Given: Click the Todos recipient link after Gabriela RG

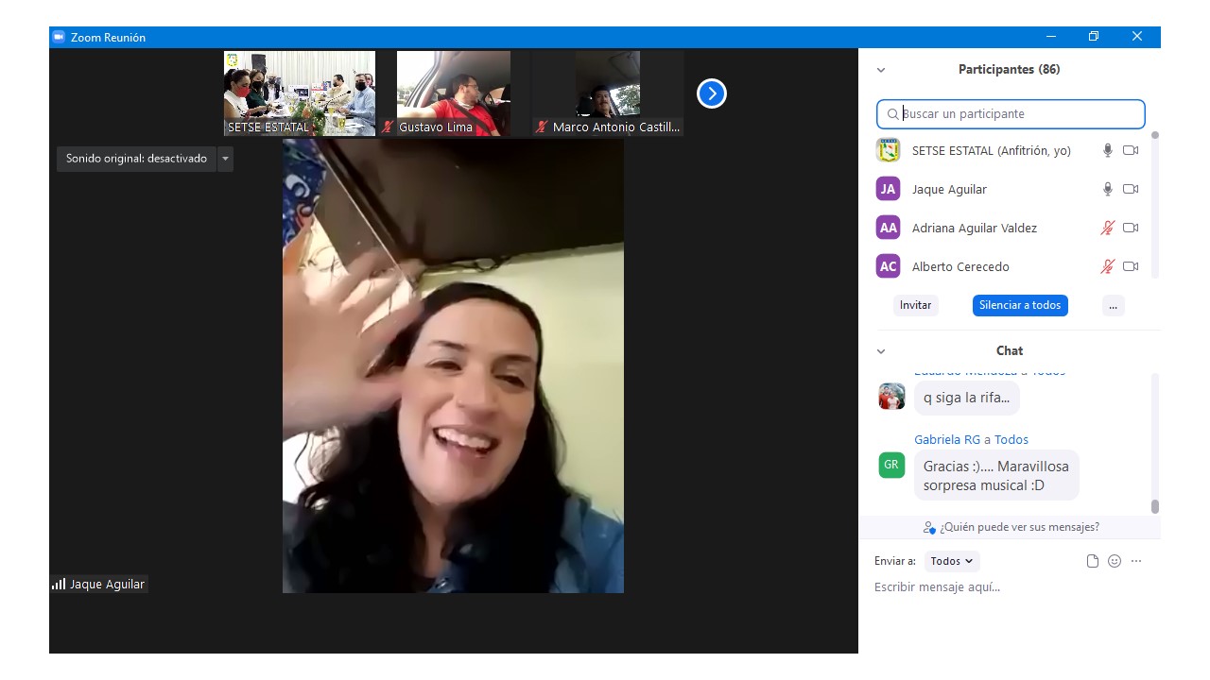Looking at the screenshot, I should pyautogui.click(x=1011, y=440).
